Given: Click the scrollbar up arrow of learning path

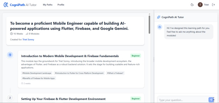Looking at the screenshot, I should 149,14.
